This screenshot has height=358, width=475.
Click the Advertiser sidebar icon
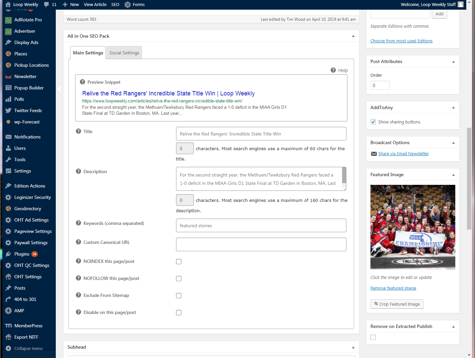8,31
